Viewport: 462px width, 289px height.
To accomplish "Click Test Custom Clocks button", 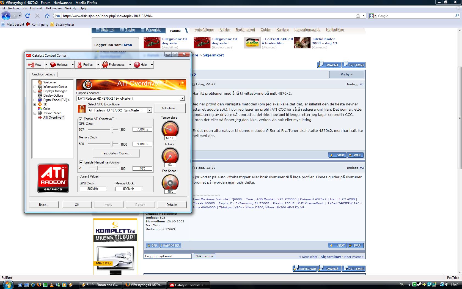I will click(x=116, y=153).
